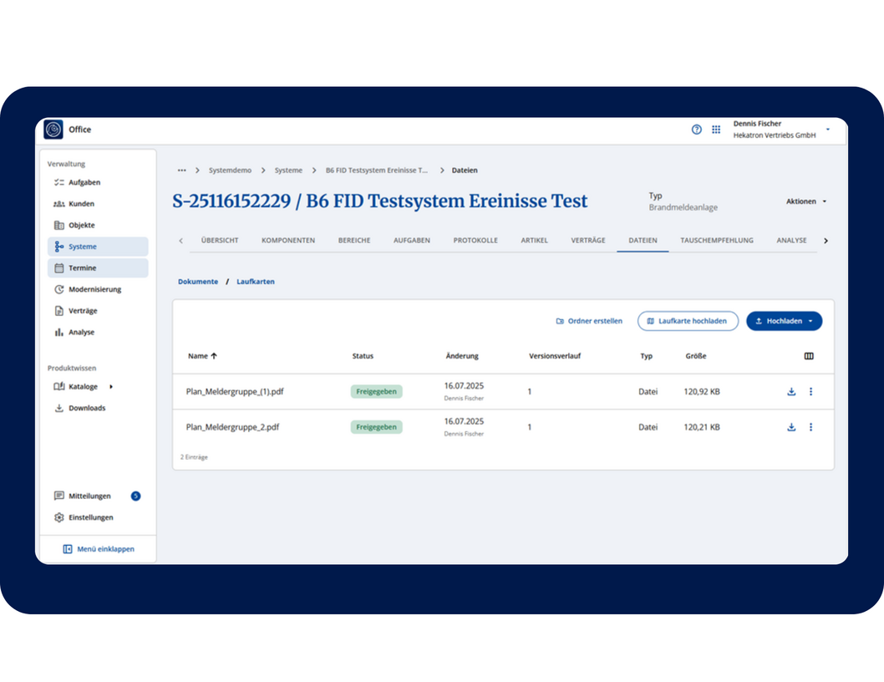Viewport: 884px width, 682px height.
Task: Open the Aktionen dropdown
Action: [x=805, y=201]
